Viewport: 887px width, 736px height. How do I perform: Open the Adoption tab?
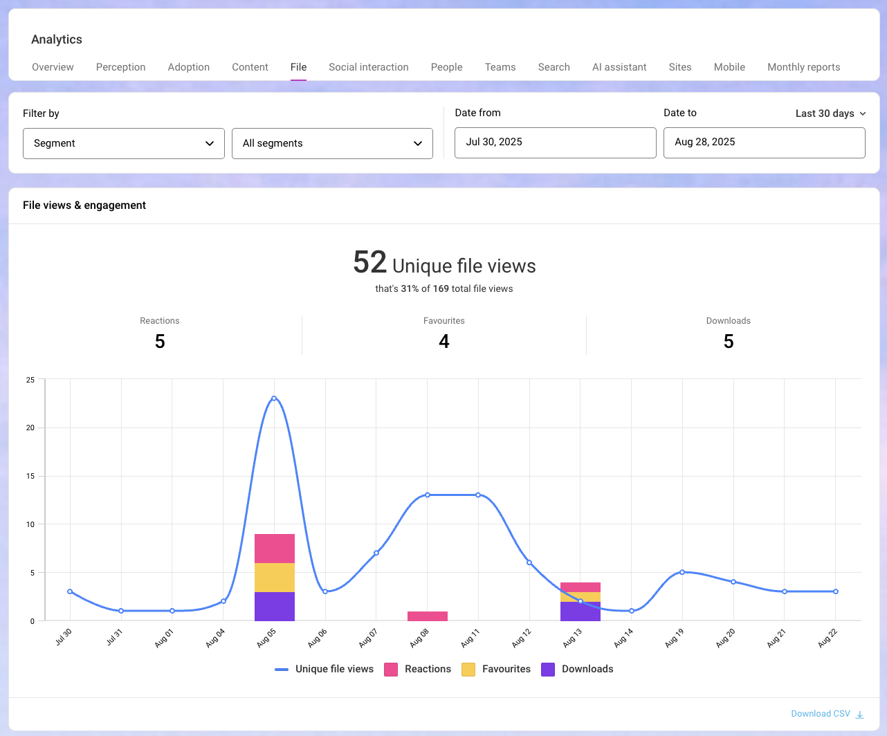tap(188, 67)
